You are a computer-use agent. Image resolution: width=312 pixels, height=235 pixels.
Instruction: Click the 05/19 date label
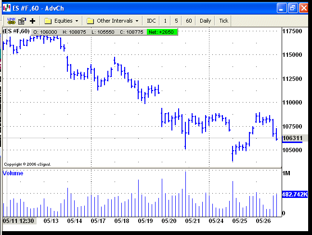coord(145,221)
